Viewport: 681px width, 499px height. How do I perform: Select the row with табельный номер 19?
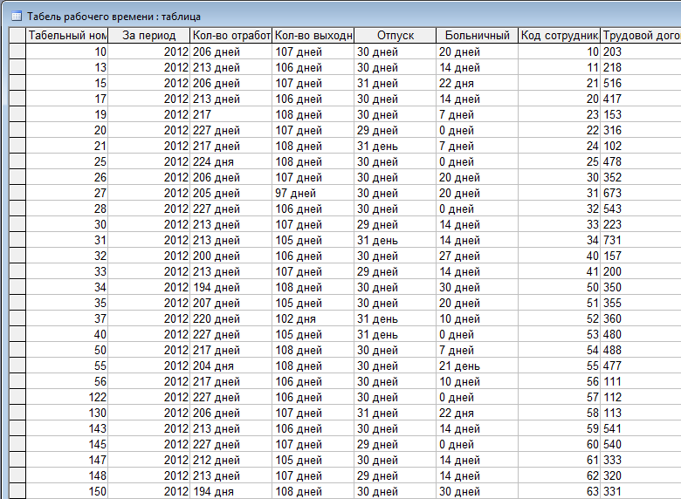point(17,114)
